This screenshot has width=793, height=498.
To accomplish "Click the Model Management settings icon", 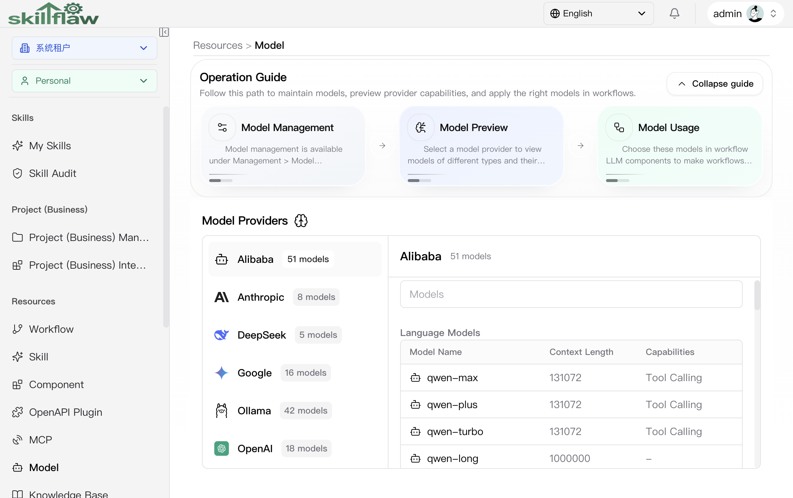I will pos(222,127).
